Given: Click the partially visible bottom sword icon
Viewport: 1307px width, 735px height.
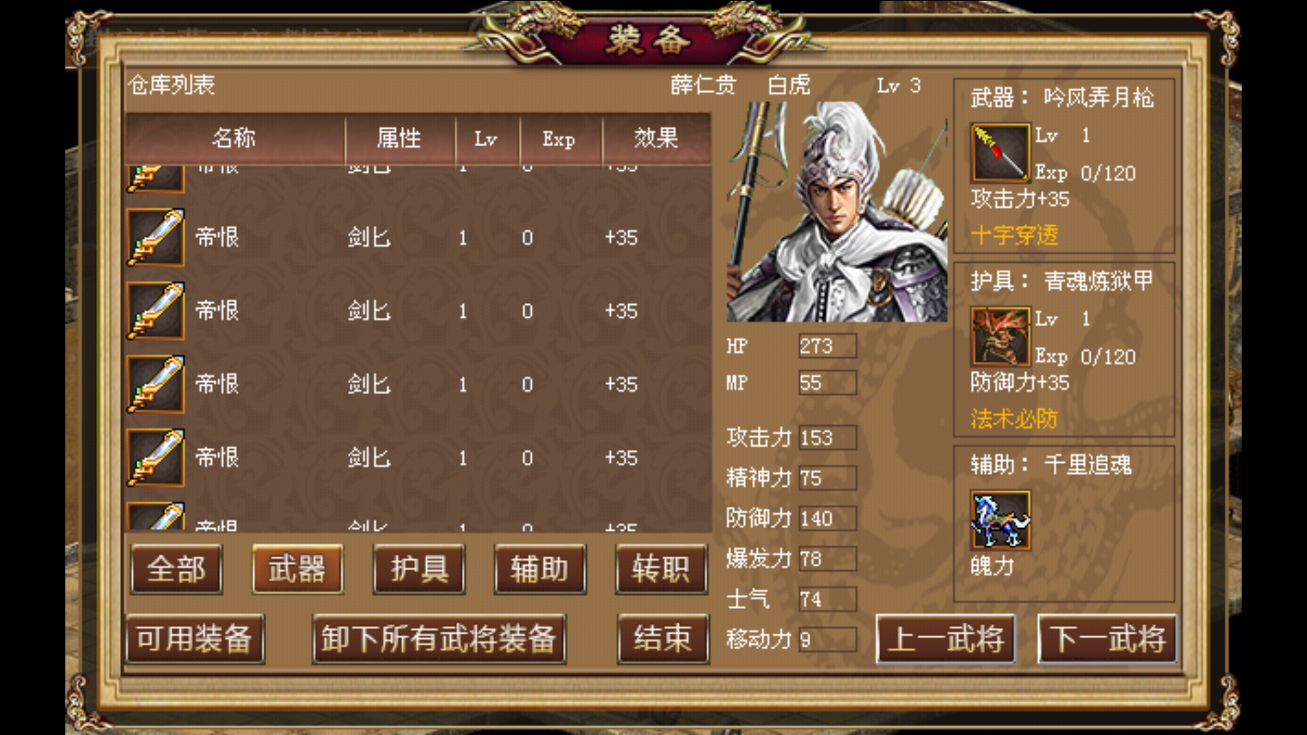Looking at the screenshot, I should (156, 517).
